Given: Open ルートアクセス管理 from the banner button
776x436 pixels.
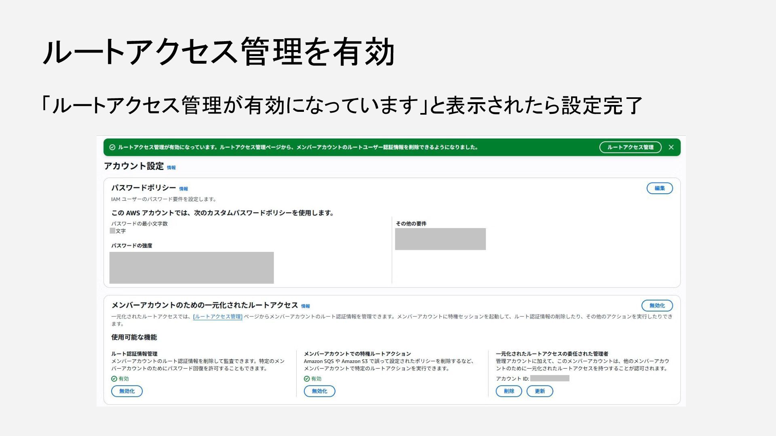Looking at the screenshot, I should click(630, 147).
